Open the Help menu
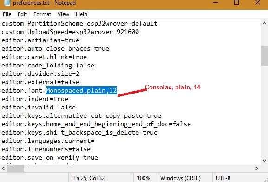This screenshot has height=182, width=268. (x=81, y=14)
